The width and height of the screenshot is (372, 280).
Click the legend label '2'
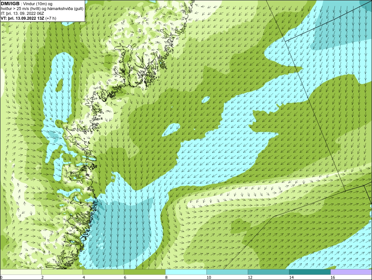pos(42,277)
